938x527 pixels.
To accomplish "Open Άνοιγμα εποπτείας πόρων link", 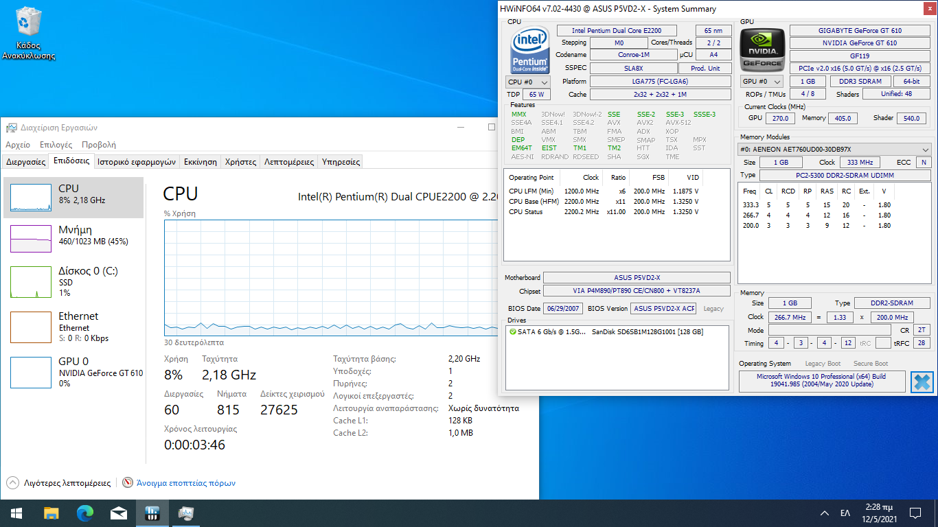I will [x=186, y=483].
